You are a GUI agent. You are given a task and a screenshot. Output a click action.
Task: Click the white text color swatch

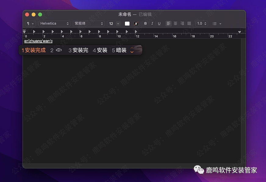pyautogui.click(x=127, y=23)
